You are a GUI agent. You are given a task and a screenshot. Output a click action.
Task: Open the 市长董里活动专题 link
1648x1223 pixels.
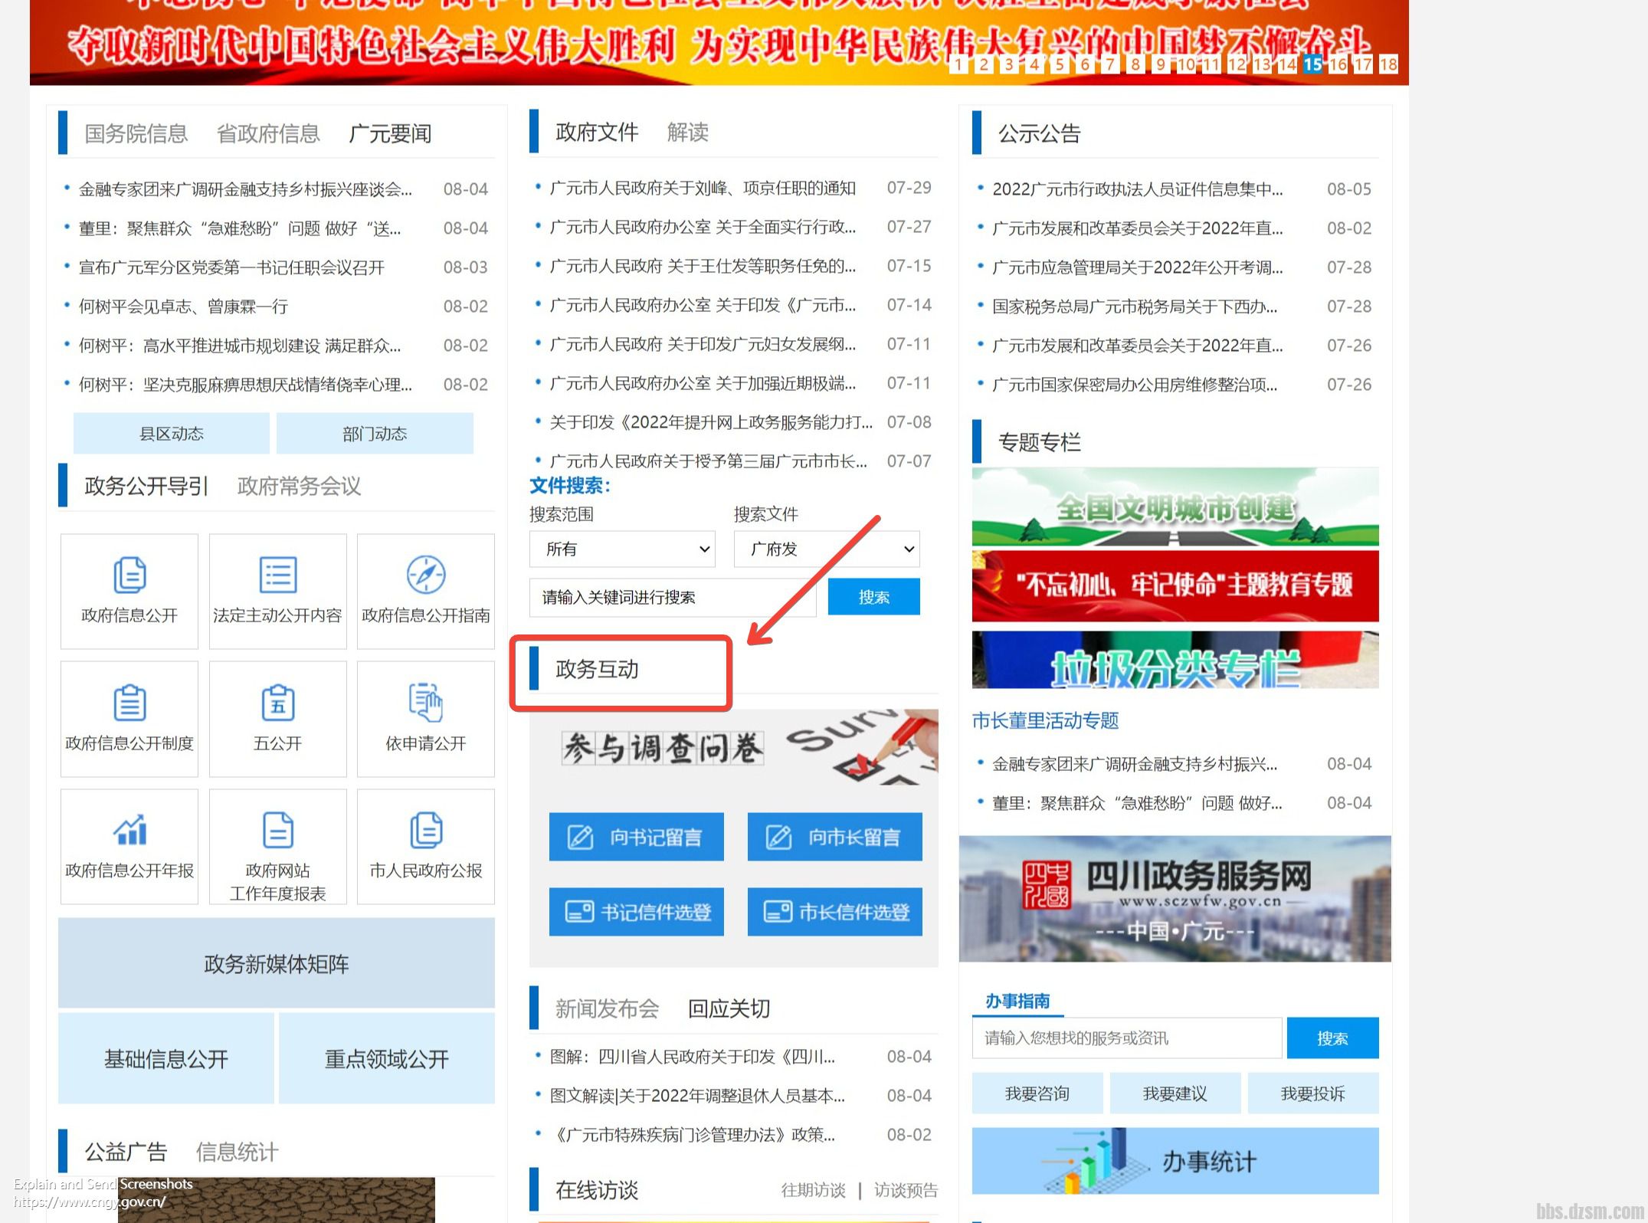click(1045, 720)
